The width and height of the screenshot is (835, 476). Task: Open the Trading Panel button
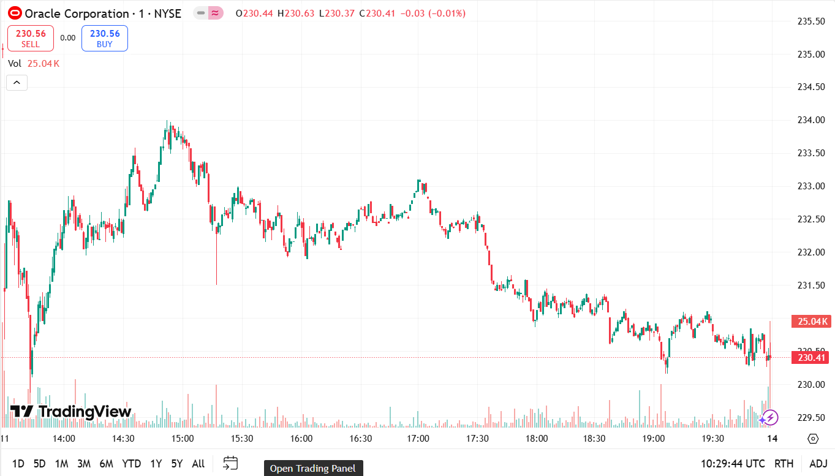pos(313,469)
